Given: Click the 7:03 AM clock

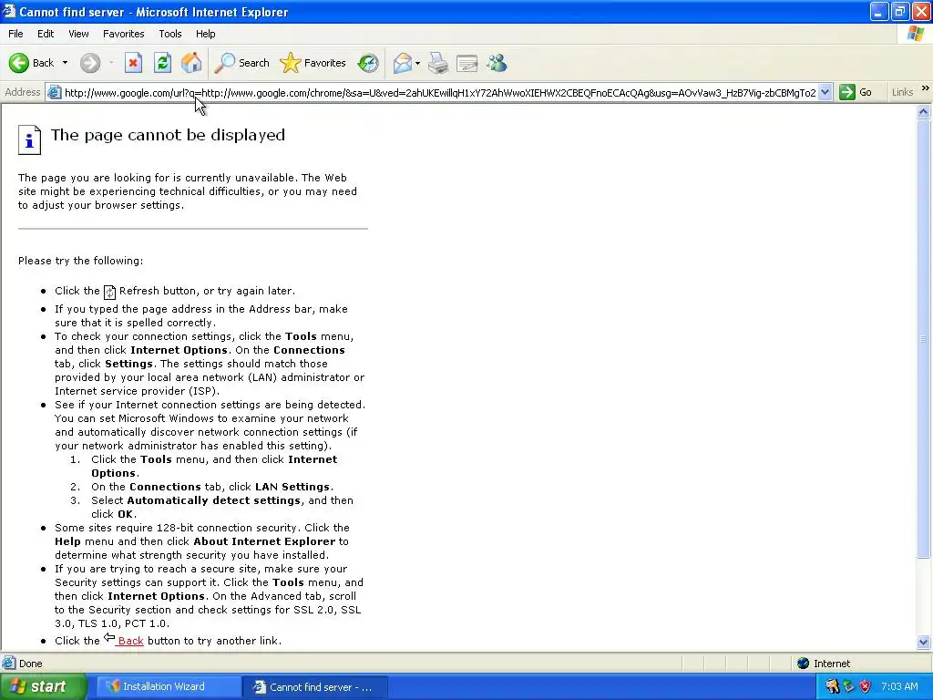Looking at the screenshot, I should coord(899,686).
